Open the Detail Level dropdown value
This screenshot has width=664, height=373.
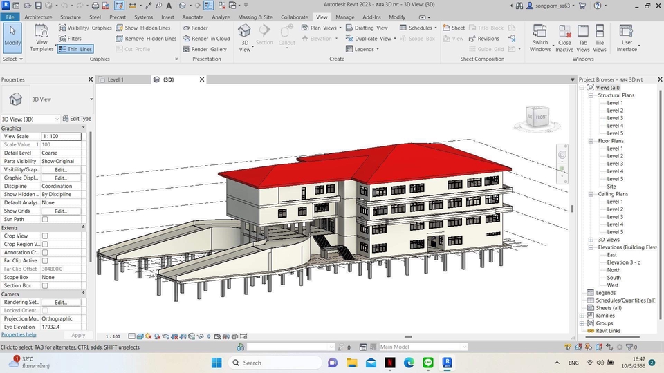point(61,153)
